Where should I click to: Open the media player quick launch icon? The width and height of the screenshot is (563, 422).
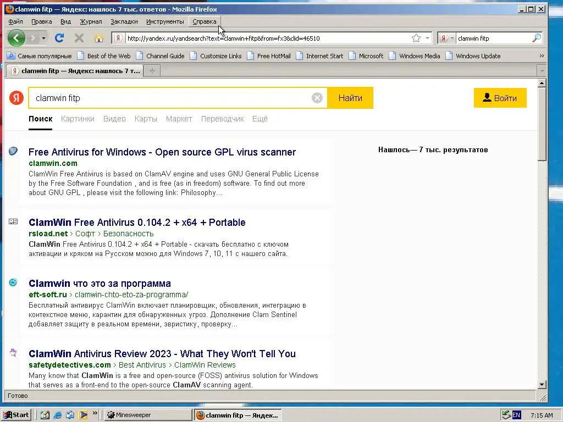(84, 415)
